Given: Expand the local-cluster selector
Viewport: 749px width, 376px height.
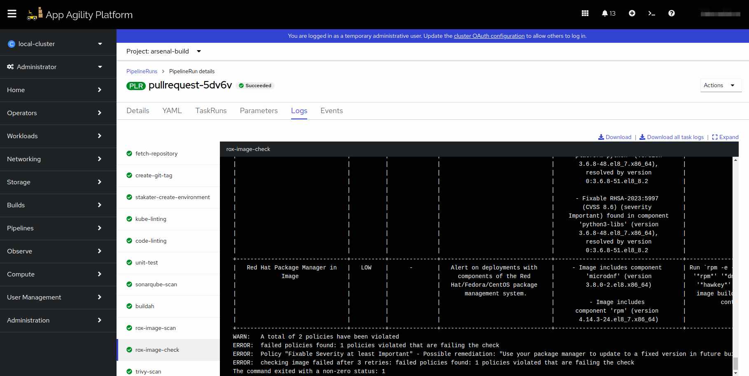Looking at the screenshot, I should 58,44.
